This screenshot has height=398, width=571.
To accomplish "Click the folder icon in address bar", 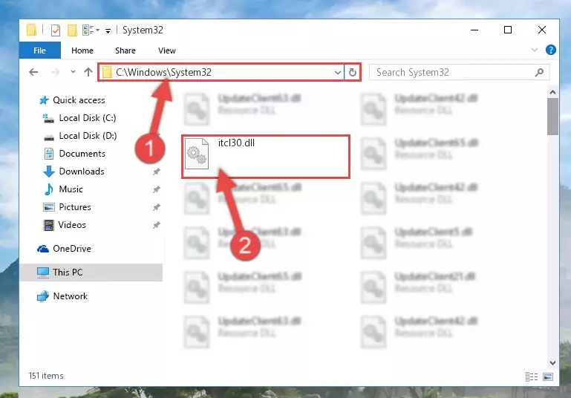I will coord(107,72).
